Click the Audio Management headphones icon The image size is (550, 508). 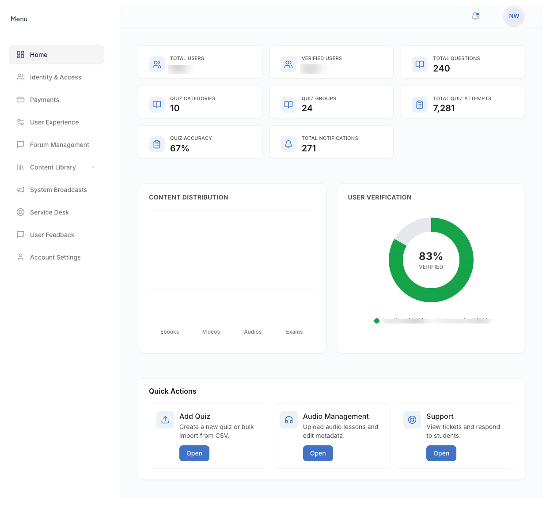pyautogui.click(x=289, y=420)
